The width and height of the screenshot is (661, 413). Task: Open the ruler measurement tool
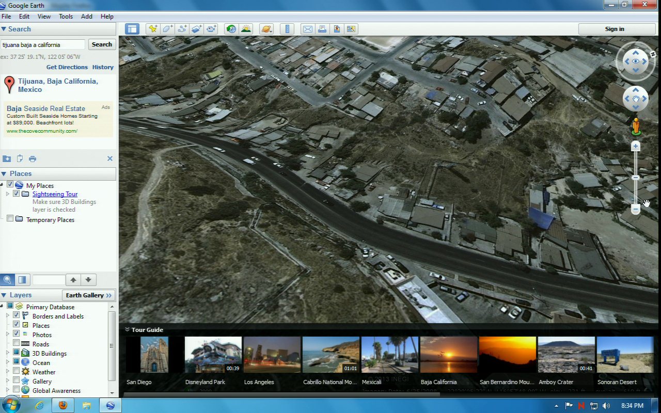(x=288, y=29)
